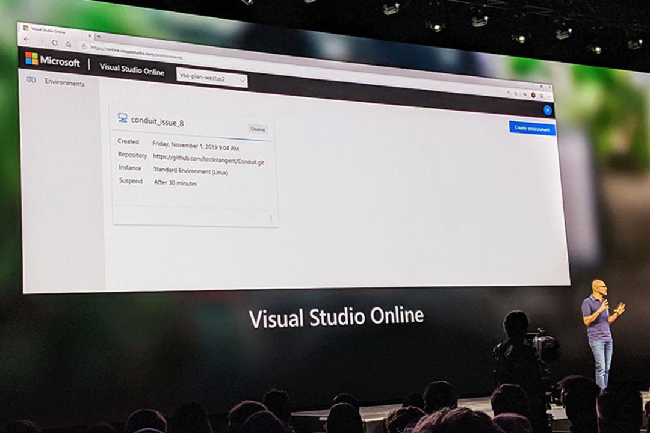This screenshot has height=433, width=650.
Task: Click the 'Repository' field label
Action: pos(132,155)
